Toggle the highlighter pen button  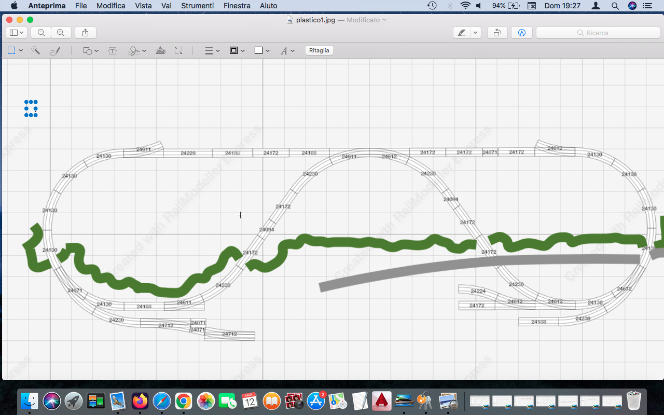pos(461,33)
